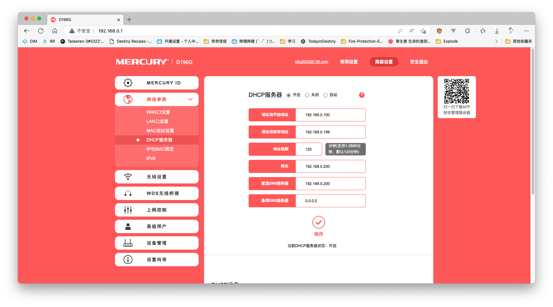Click 安全退出 to log out
This screenshot has height=307, width=553.
point(419,62)
